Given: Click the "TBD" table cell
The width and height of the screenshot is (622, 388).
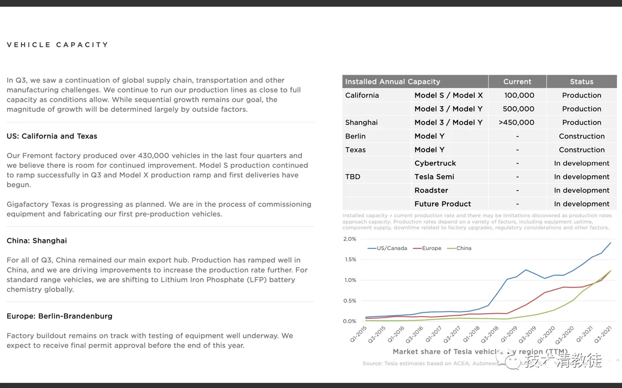Looking at the screenshot, I should click(x=353, y=177).
